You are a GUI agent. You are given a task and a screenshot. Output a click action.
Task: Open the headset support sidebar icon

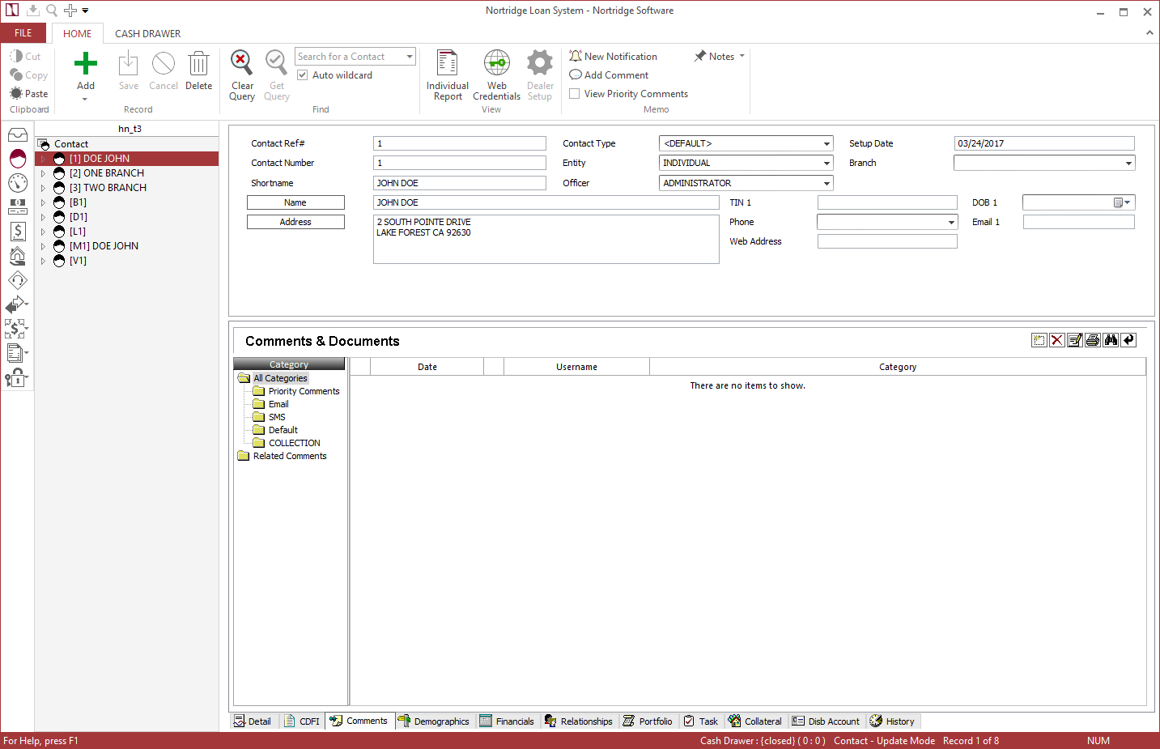pos(18,280)
